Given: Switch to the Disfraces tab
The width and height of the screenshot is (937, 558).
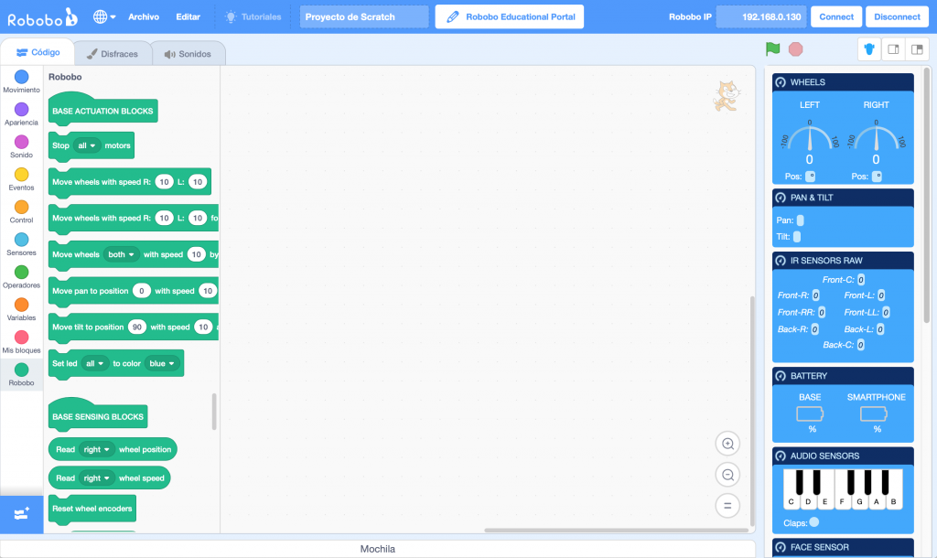Looking at the screenshot, I should (112, 54).
